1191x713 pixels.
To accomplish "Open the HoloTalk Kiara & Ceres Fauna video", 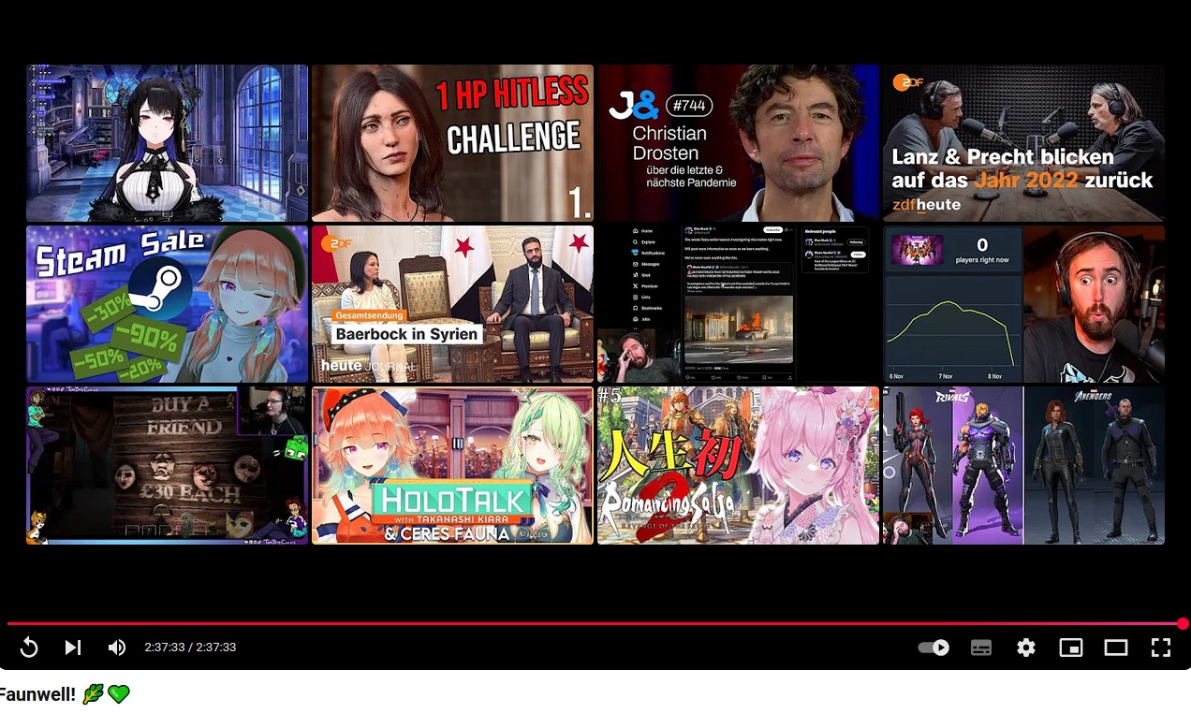I will click(x=452, y=465).
